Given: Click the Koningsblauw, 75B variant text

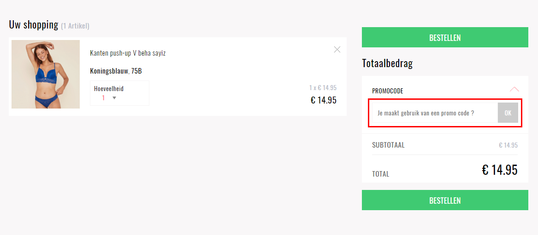Looking at the screenshot, I should click(x=116, y=71).
